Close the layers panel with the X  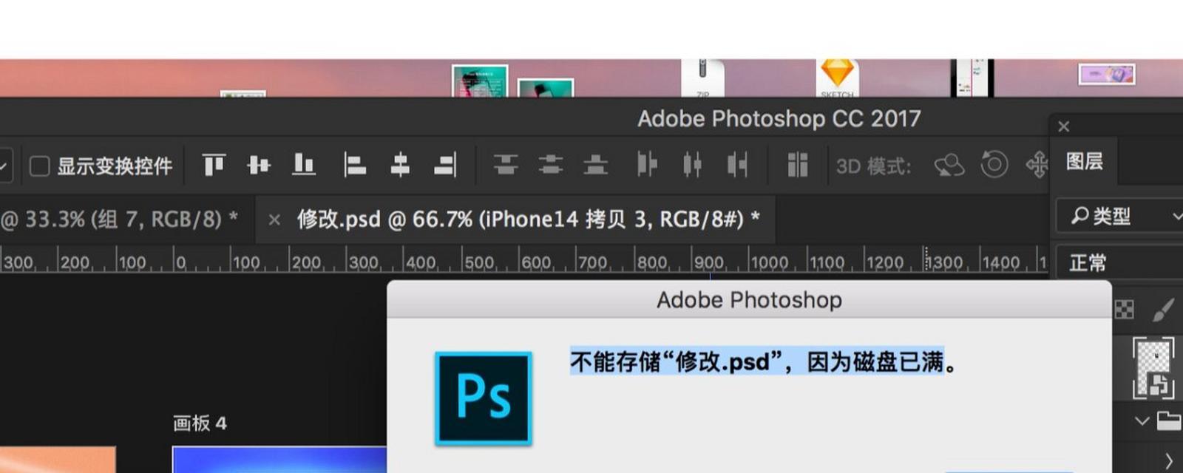click(1064, 126)
